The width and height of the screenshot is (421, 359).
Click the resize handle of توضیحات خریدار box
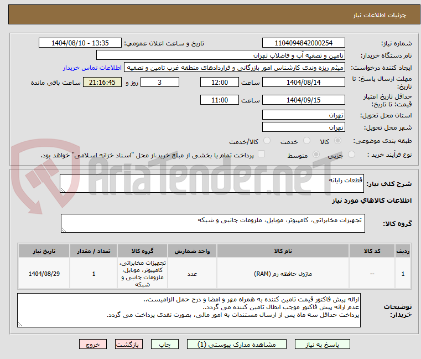(x=20, y=324)
